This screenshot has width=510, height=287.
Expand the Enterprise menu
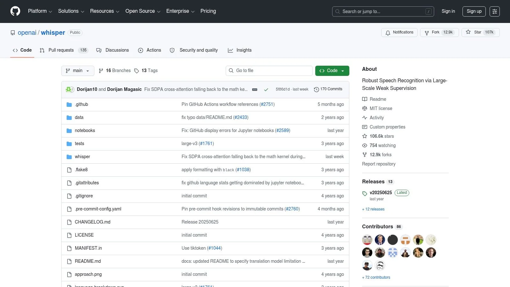(x=180, y=11)
